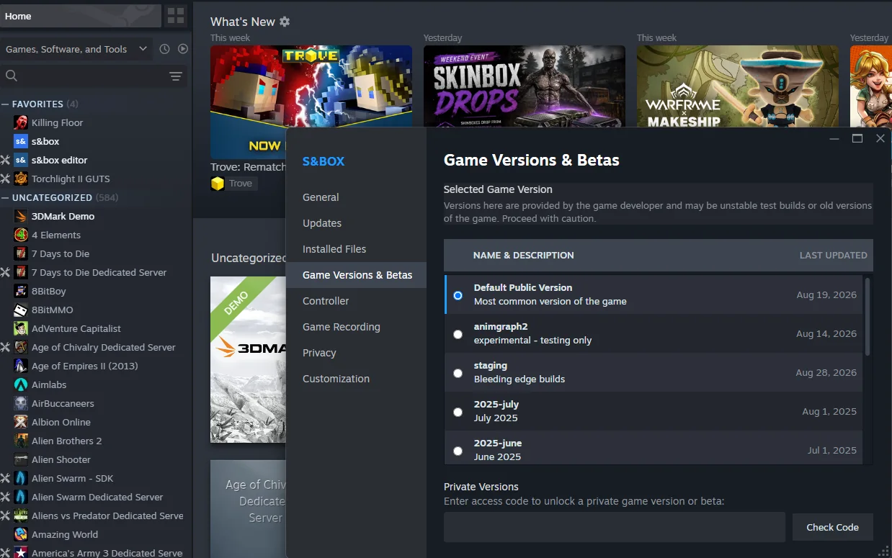Click the private version access code field
Screen dimensions: 892x558
[x=615, y=527]
